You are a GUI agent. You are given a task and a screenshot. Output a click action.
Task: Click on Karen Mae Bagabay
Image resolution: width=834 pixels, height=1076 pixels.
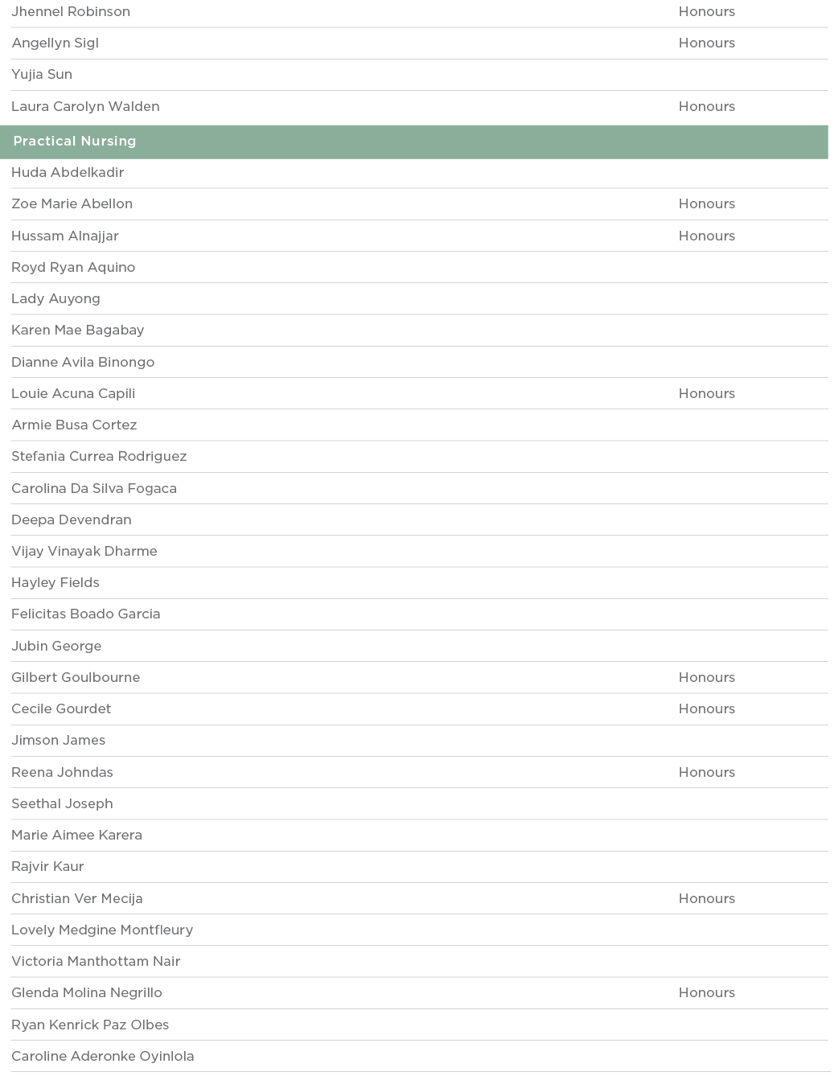77,331
